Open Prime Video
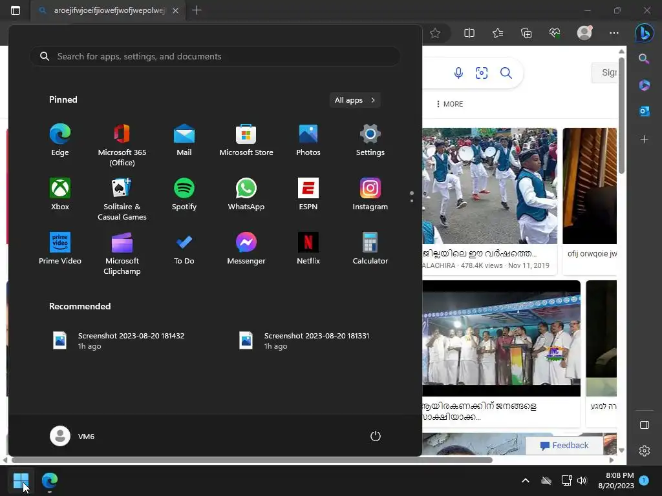The height and width of the screenshot is (496, 662). pyautogui.click(x=60, y=249)
